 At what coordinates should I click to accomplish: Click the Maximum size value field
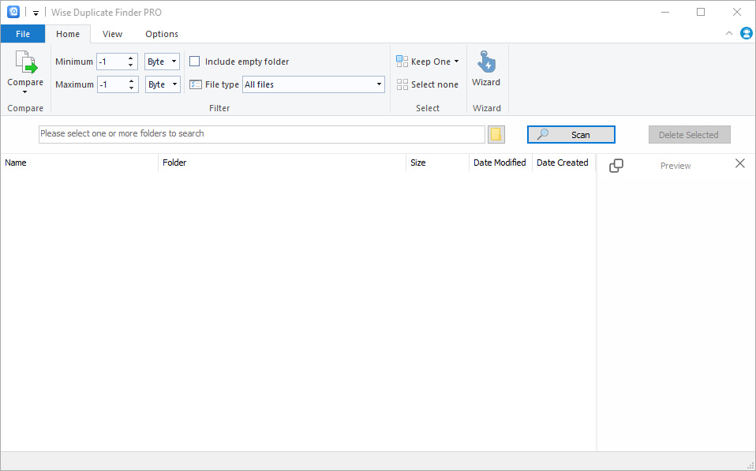point(112,84)
